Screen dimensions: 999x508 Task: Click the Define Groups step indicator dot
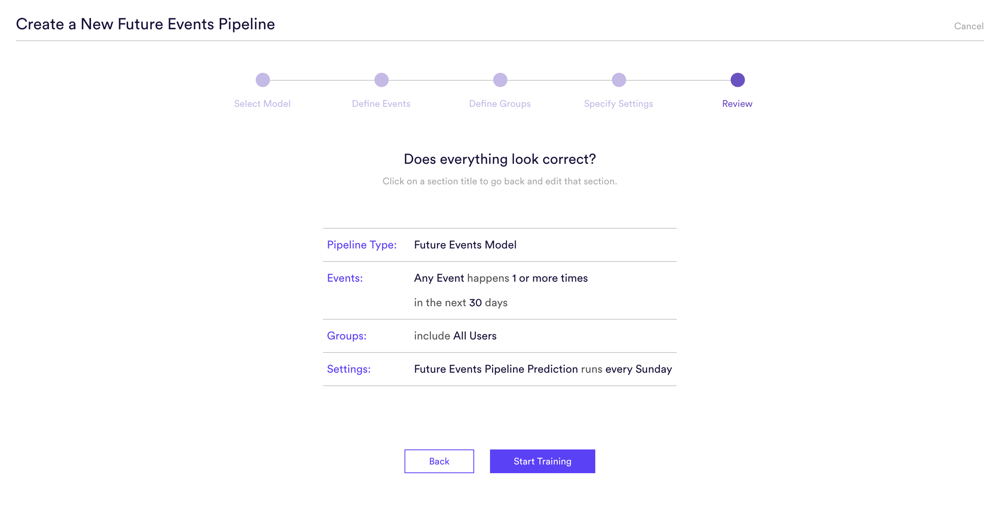500,80
